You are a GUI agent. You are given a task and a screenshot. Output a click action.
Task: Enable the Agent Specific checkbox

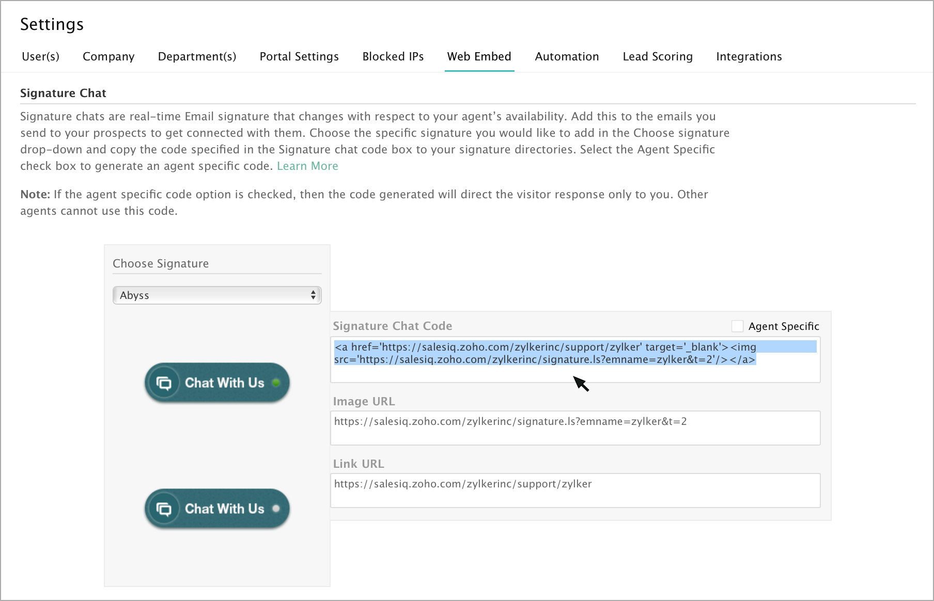738,326
